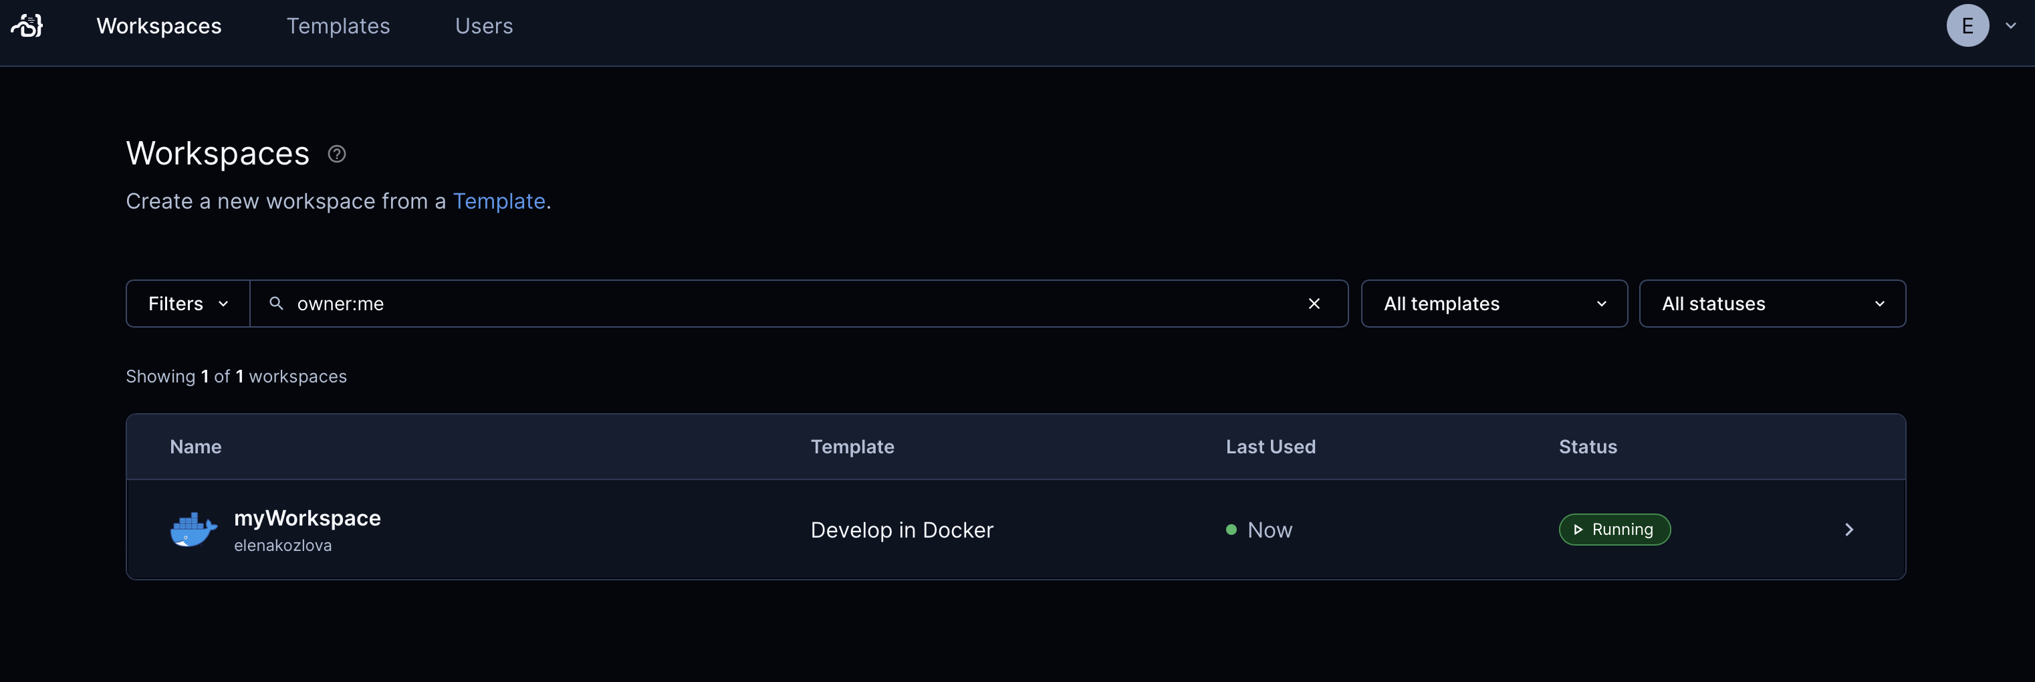
Task: Click the Template link to create a workspace
Action: point(499,201)
